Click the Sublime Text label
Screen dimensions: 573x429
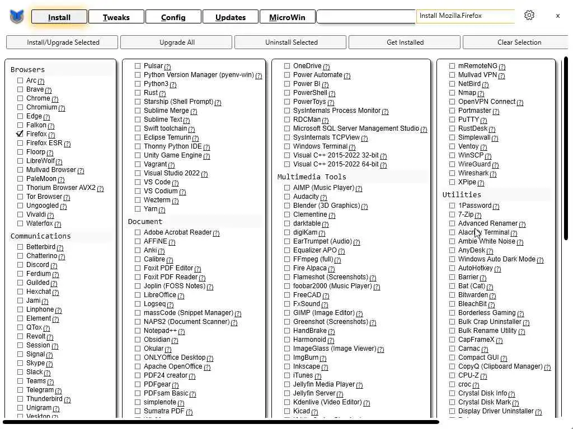pos(163,120)
